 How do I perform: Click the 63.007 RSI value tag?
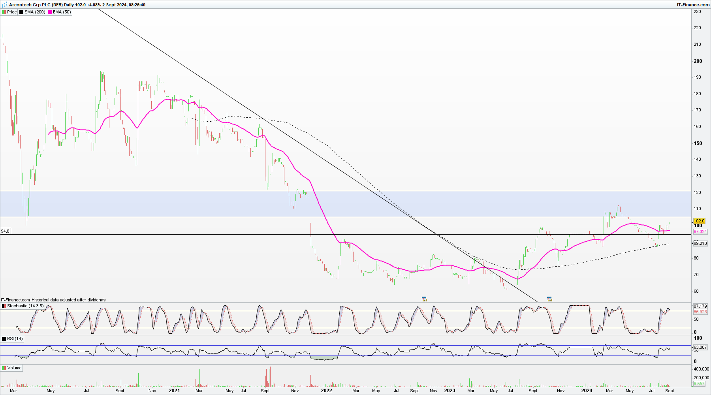click(x=700, y=348)
